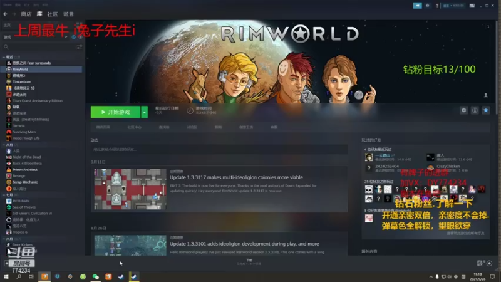
Task: Click the add game plus icon
Action: (x=6, y=263)
